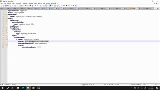This screenshot has height=90, width=160.
Task: Save the recorded macro toolbar icon
Action: 75,5
